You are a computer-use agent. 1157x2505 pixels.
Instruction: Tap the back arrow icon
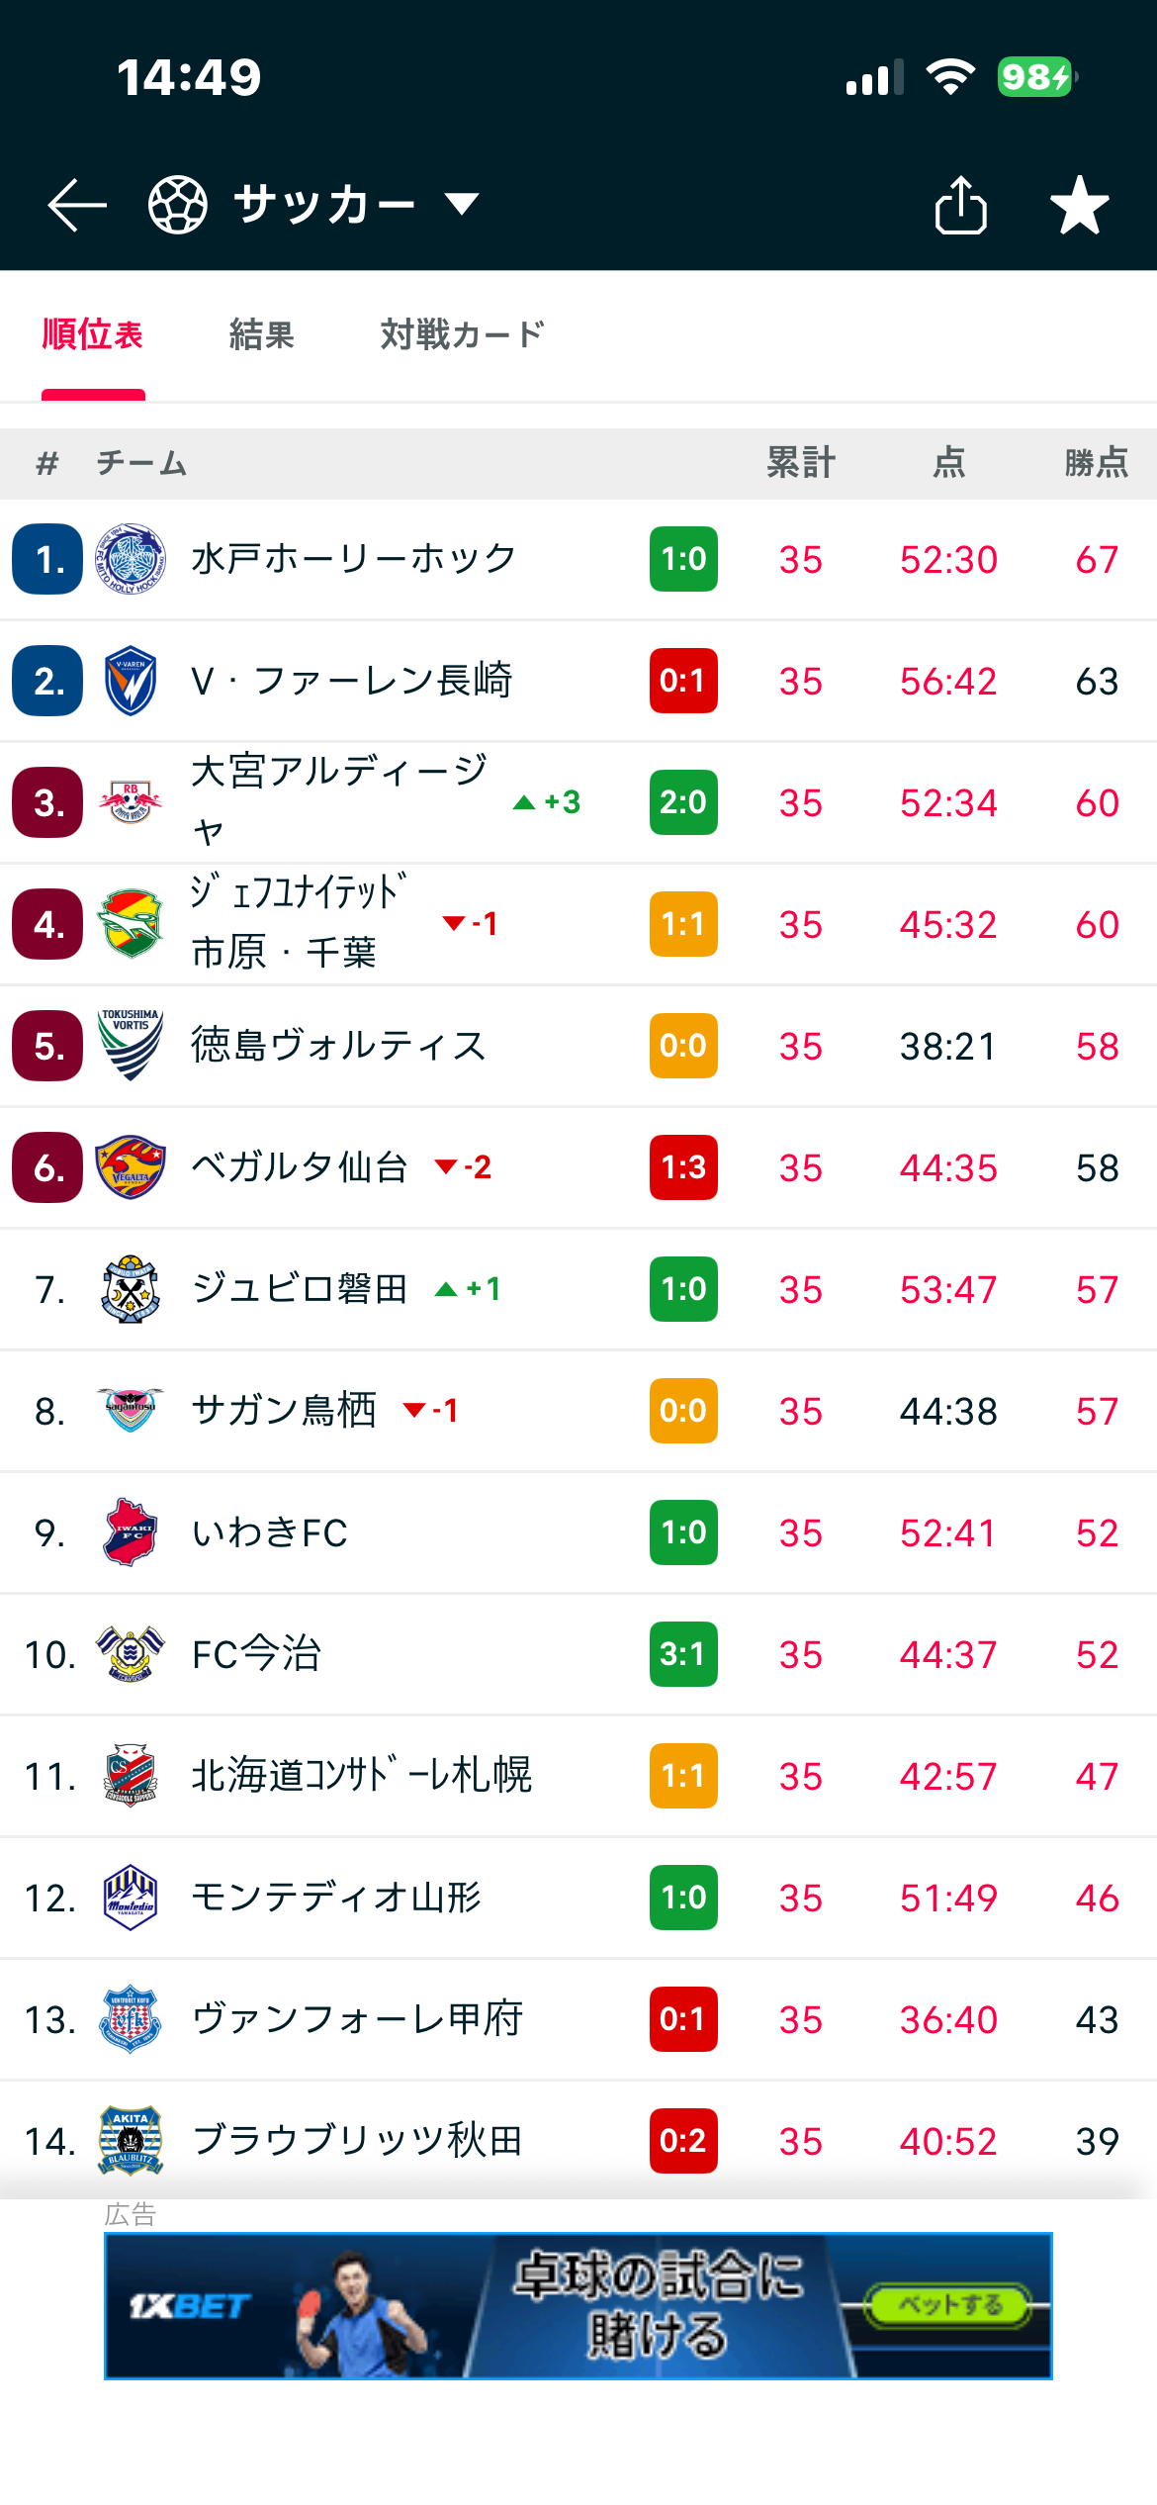[x=77, y=205]
